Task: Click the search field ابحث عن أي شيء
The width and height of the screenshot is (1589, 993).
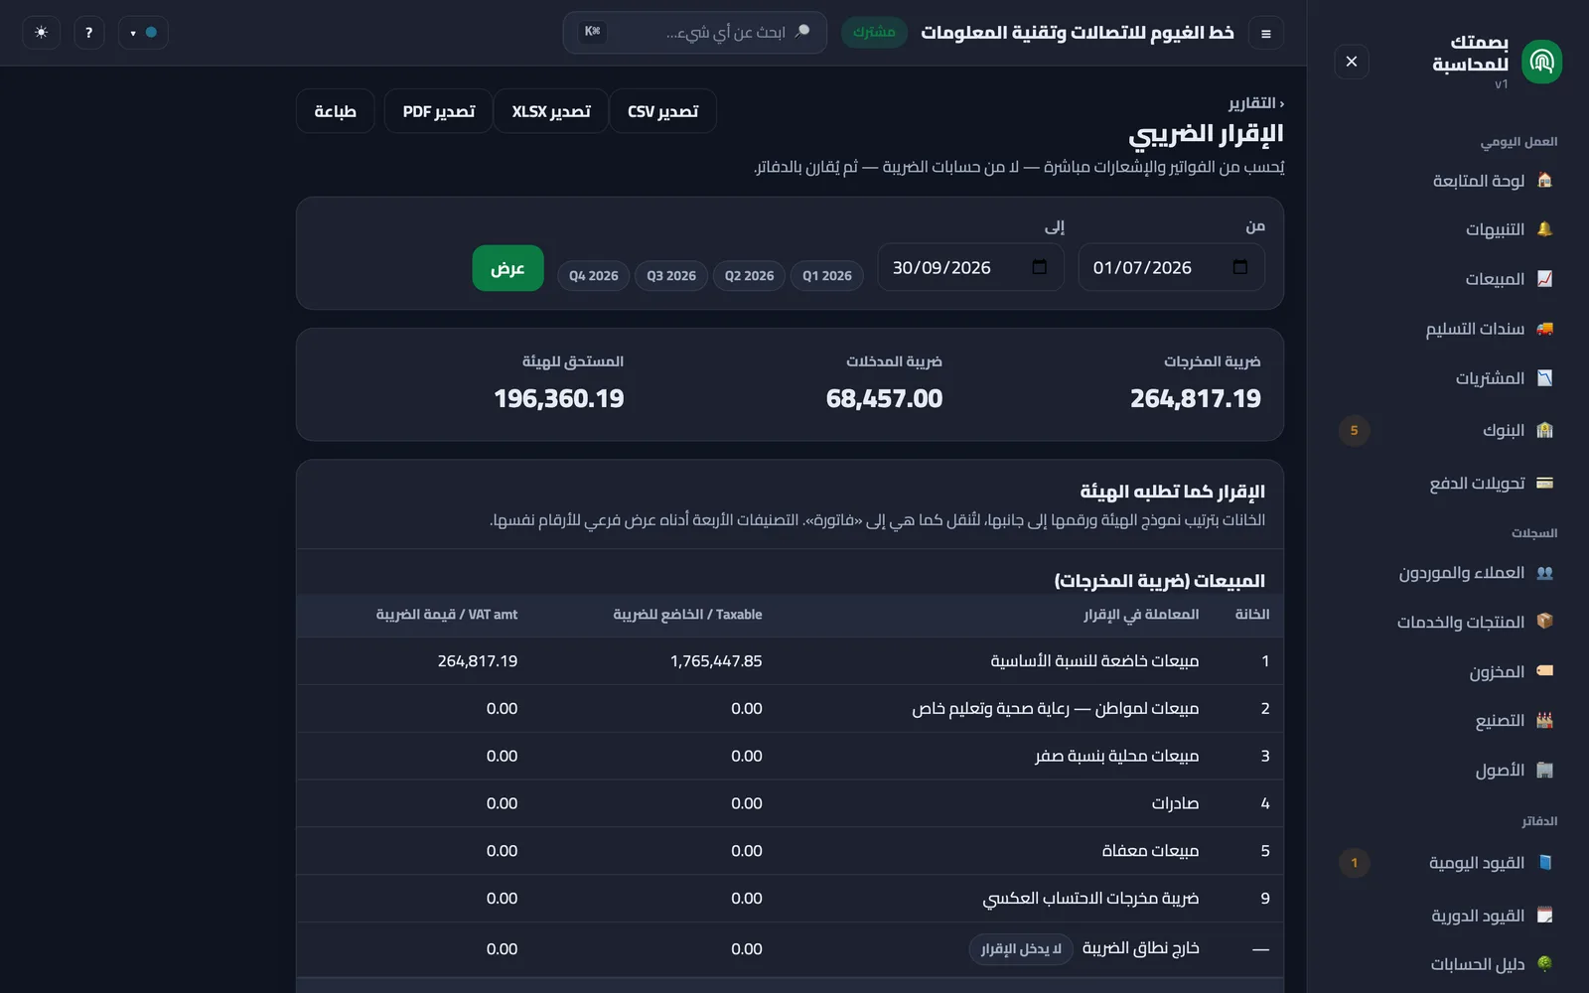Action: 695,33
